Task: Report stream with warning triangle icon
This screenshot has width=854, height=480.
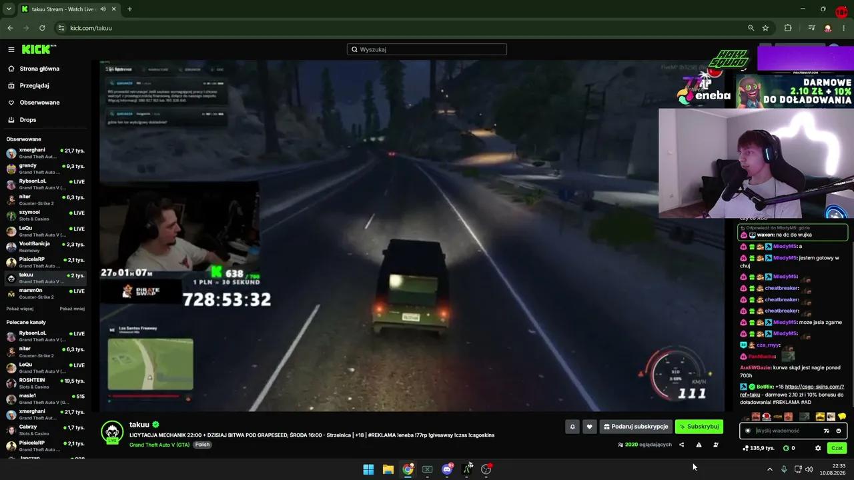Action: click(x=699, y=445)
